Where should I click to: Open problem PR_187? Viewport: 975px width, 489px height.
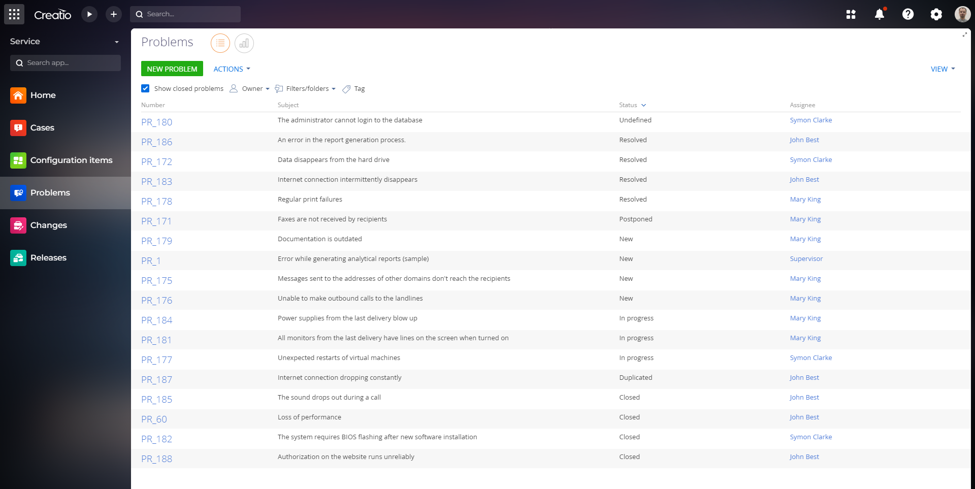[157, 380]
